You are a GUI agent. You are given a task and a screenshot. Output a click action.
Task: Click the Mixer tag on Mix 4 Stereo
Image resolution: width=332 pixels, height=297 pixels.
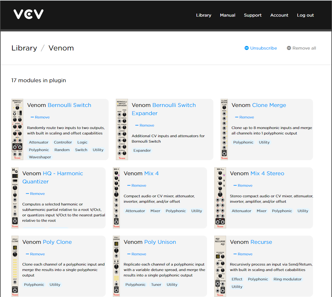[261, 211]
